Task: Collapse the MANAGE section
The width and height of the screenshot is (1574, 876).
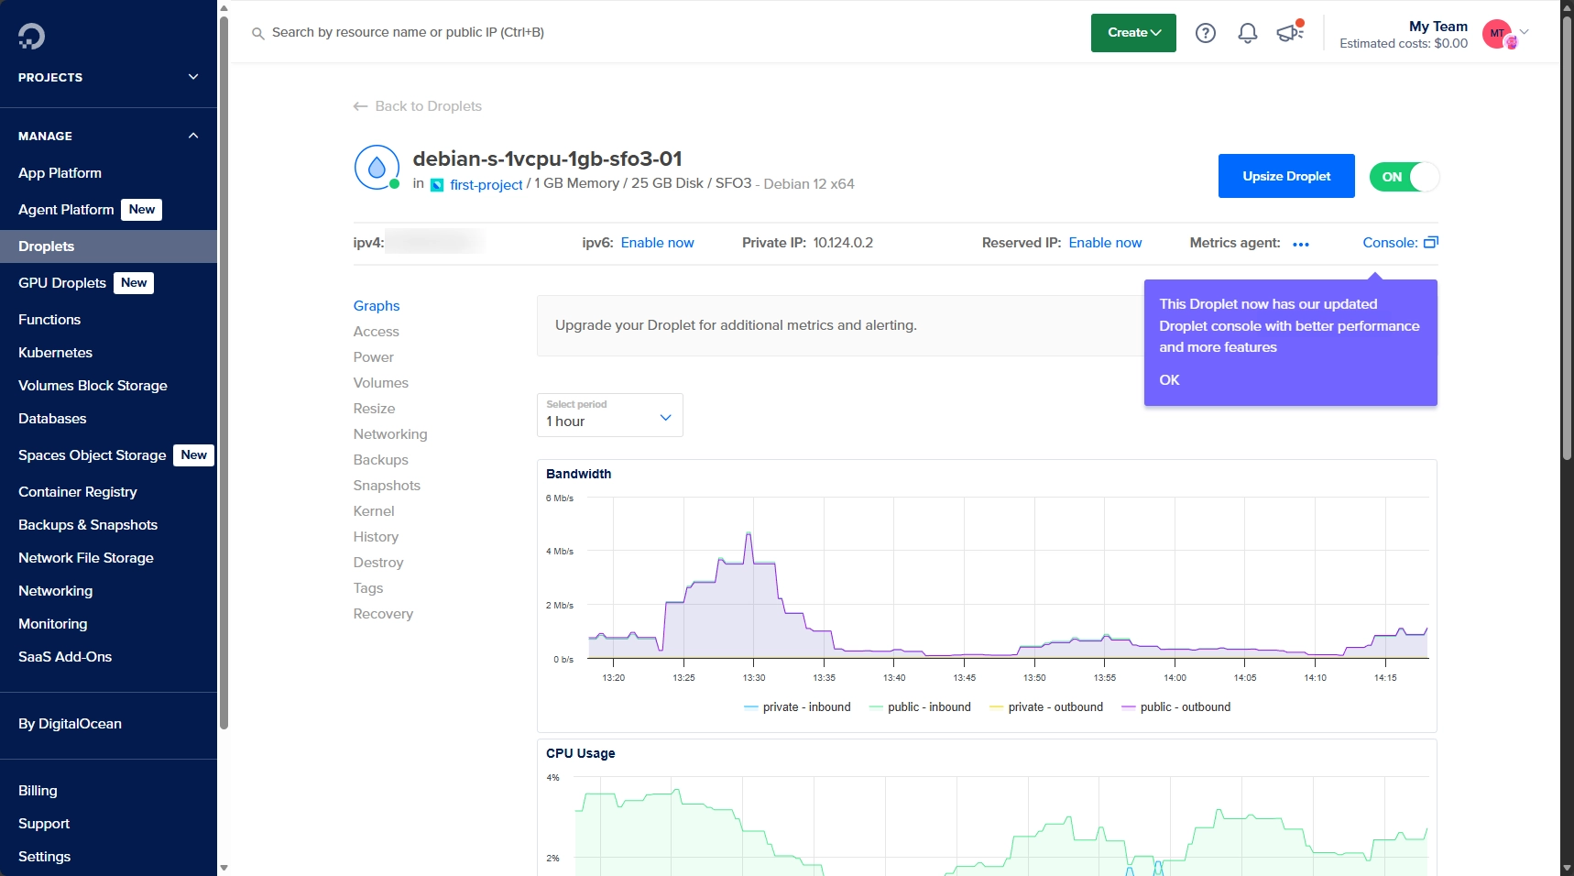Action: tap(192, 136)
